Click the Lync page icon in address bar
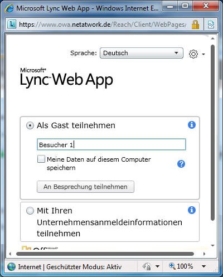Image resolution: width=223 pixels, height=277 pixels. tap(12, 25)
